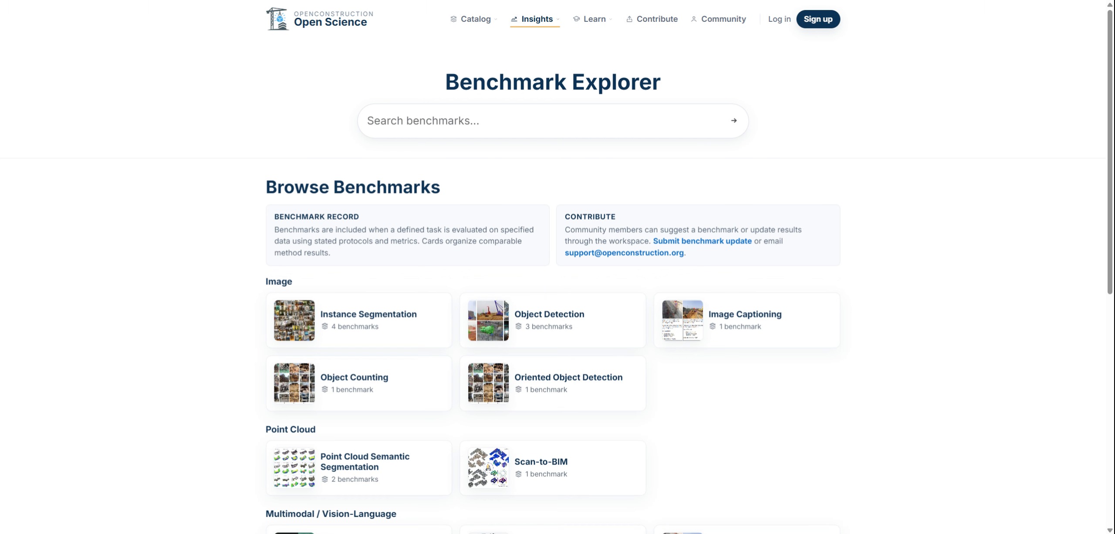This screenshot has width=1115, height=534.
Task: Click layers icon beside 2 benchmarks
Action: coord(324,479)
